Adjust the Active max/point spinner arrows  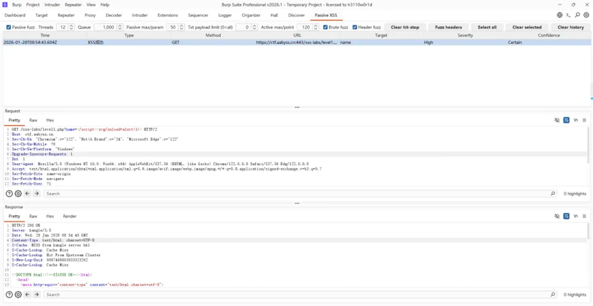(x=316, y=27)
